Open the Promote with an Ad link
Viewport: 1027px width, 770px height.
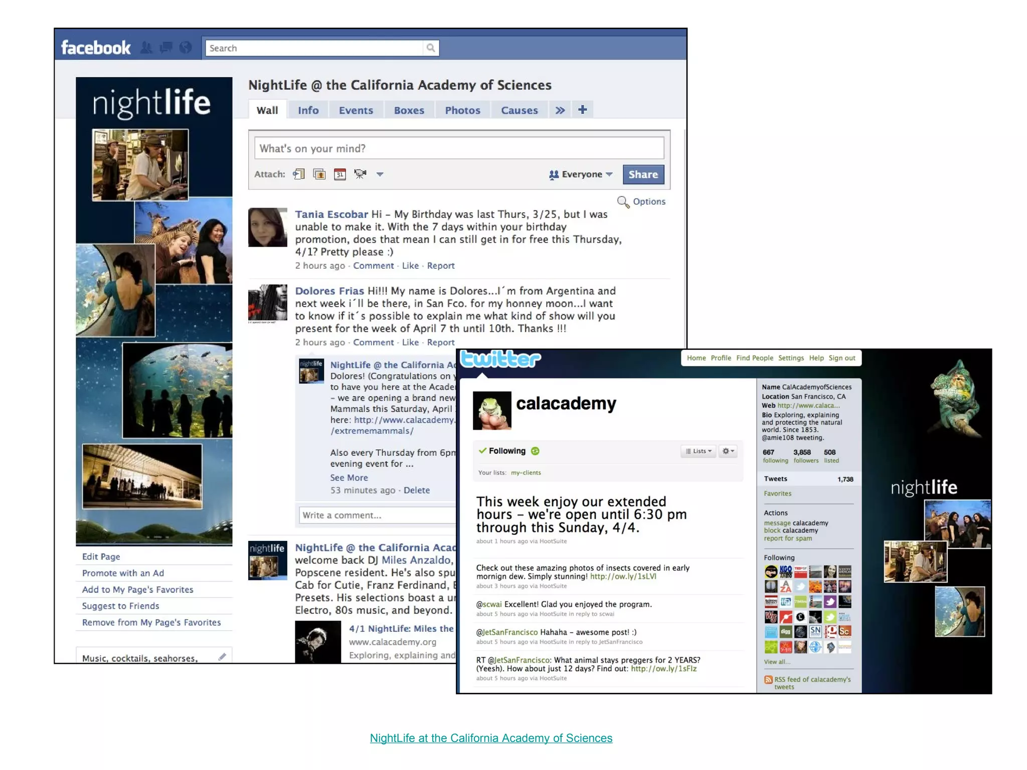(x=123, y=573)
